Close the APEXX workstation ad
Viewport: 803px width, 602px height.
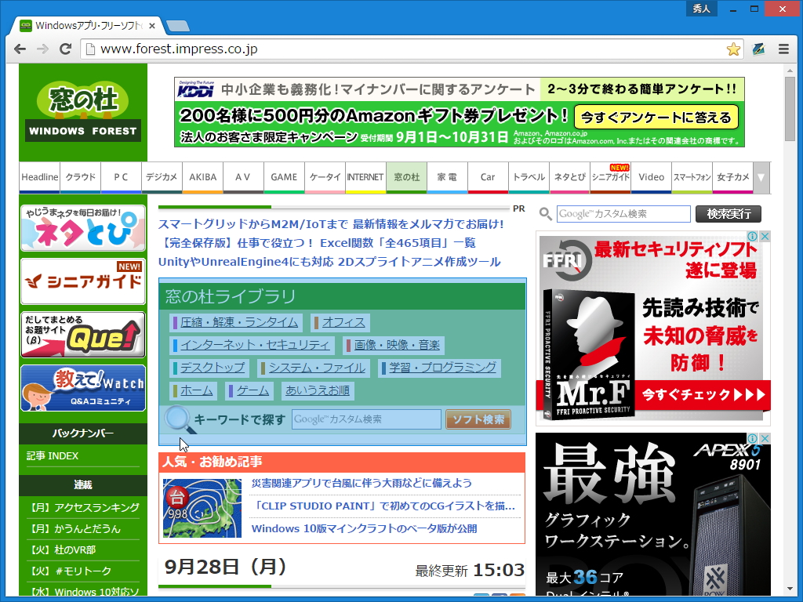click(x=765, y=438)
